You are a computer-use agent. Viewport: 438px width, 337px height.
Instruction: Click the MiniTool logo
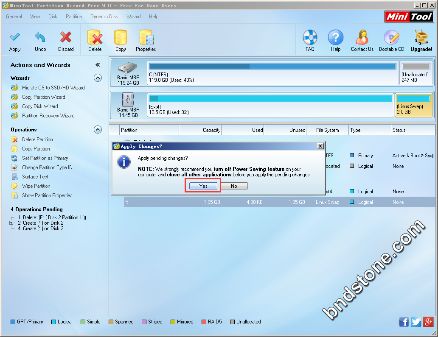tap(409, 17)
